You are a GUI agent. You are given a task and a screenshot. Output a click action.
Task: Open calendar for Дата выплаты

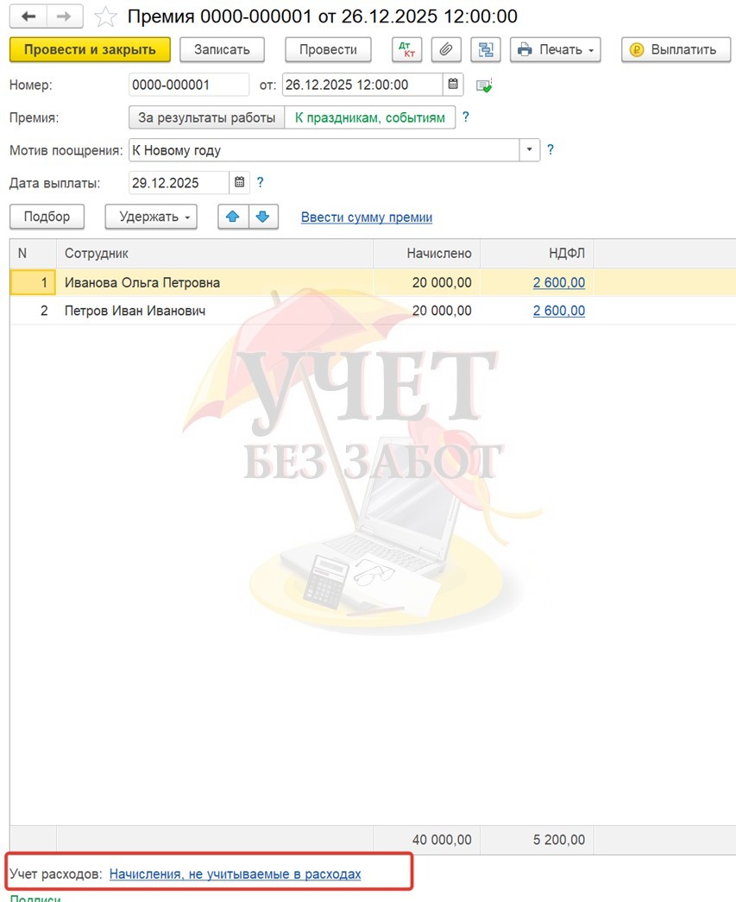tap(239, 183)
